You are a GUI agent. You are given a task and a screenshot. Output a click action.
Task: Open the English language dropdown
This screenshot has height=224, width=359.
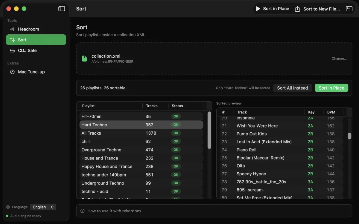[x=43, y=207]
